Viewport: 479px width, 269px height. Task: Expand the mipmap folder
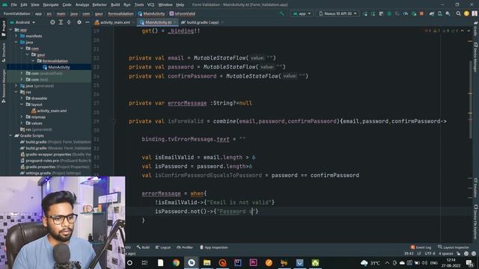coord(22,117)
